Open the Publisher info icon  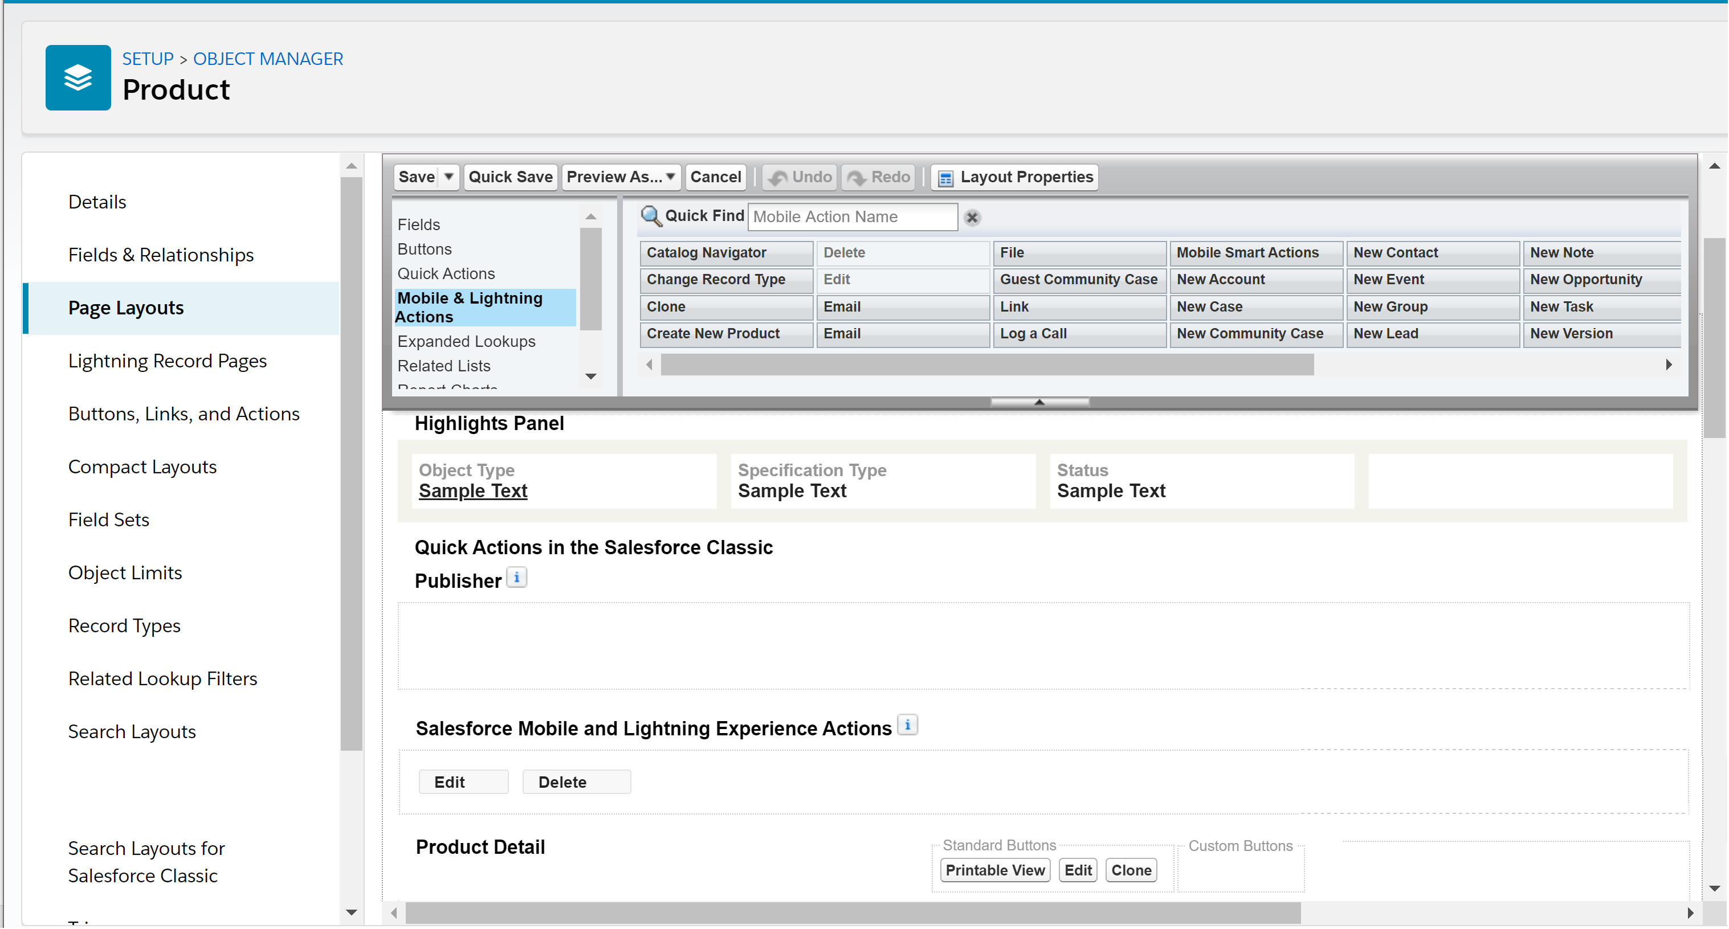[x=516, y=578]
